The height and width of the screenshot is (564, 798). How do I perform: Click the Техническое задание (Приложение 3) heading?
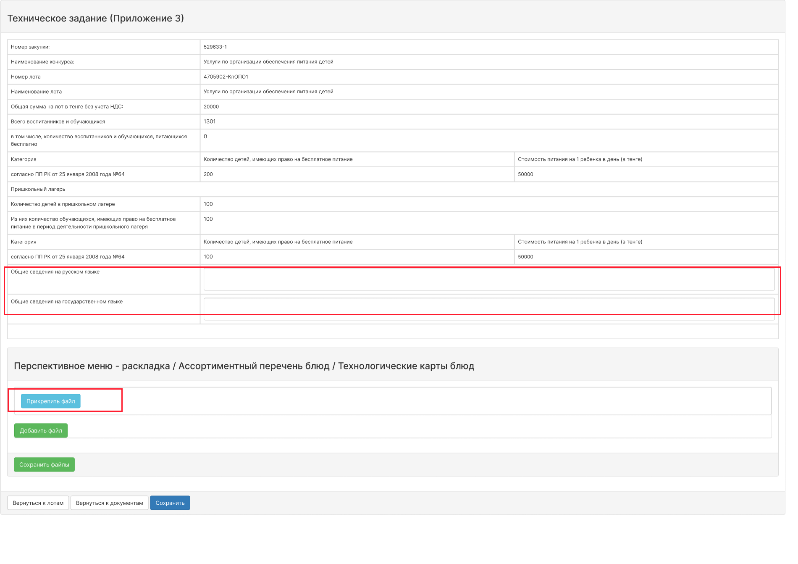pyautogui.click(x=96, y=18)
